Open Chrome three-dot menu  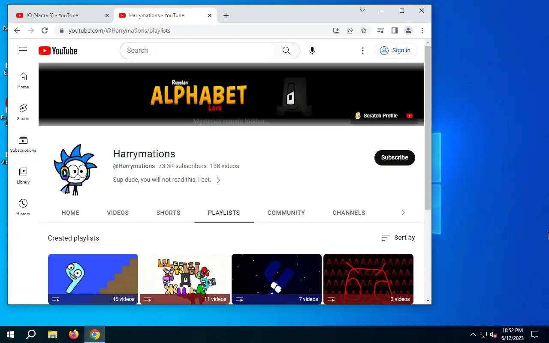(422, 30)
